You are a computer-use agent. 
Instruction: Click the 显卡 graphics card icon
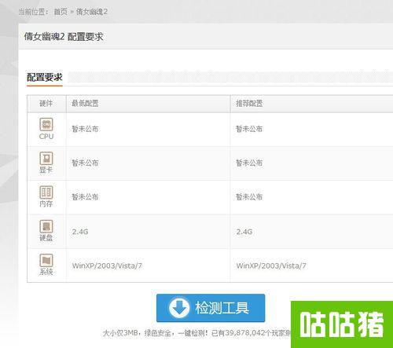click(46, 159)
